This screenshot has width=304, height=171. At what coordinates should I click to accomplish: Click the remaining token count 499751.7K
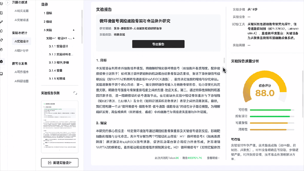(x=195, y=158)
